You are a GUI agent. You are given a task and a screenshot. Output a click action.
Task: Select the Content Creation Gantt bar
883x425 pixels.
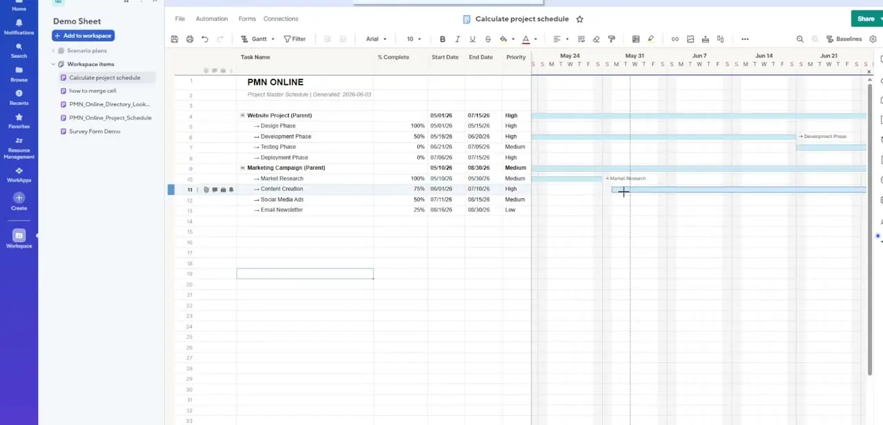point(738,189)
